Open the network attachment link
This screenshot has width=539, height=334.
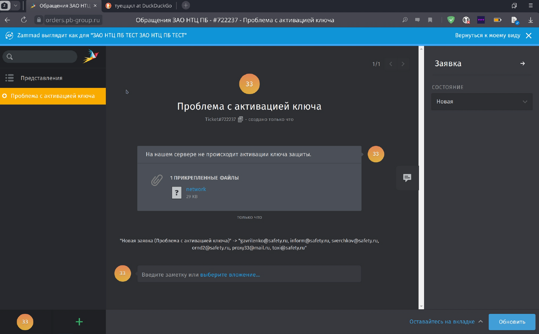(196, 189)
